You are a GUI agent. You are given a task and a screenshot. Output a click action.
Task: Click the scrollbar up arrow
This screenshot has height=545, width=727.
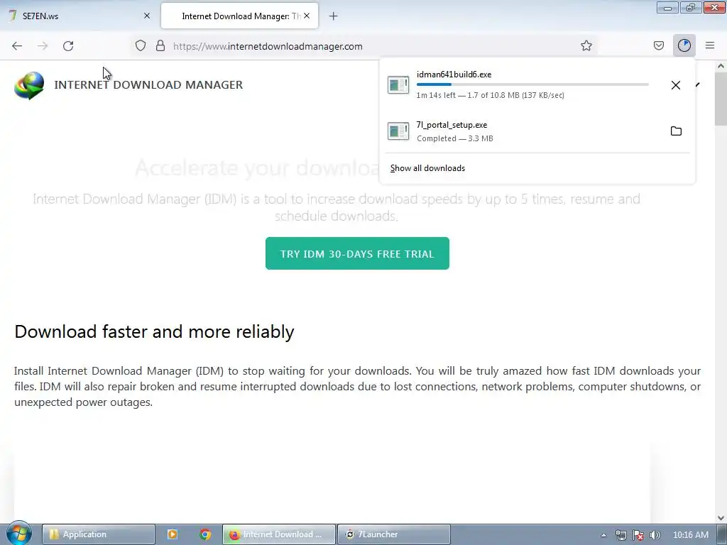click(x=721, y=66)
